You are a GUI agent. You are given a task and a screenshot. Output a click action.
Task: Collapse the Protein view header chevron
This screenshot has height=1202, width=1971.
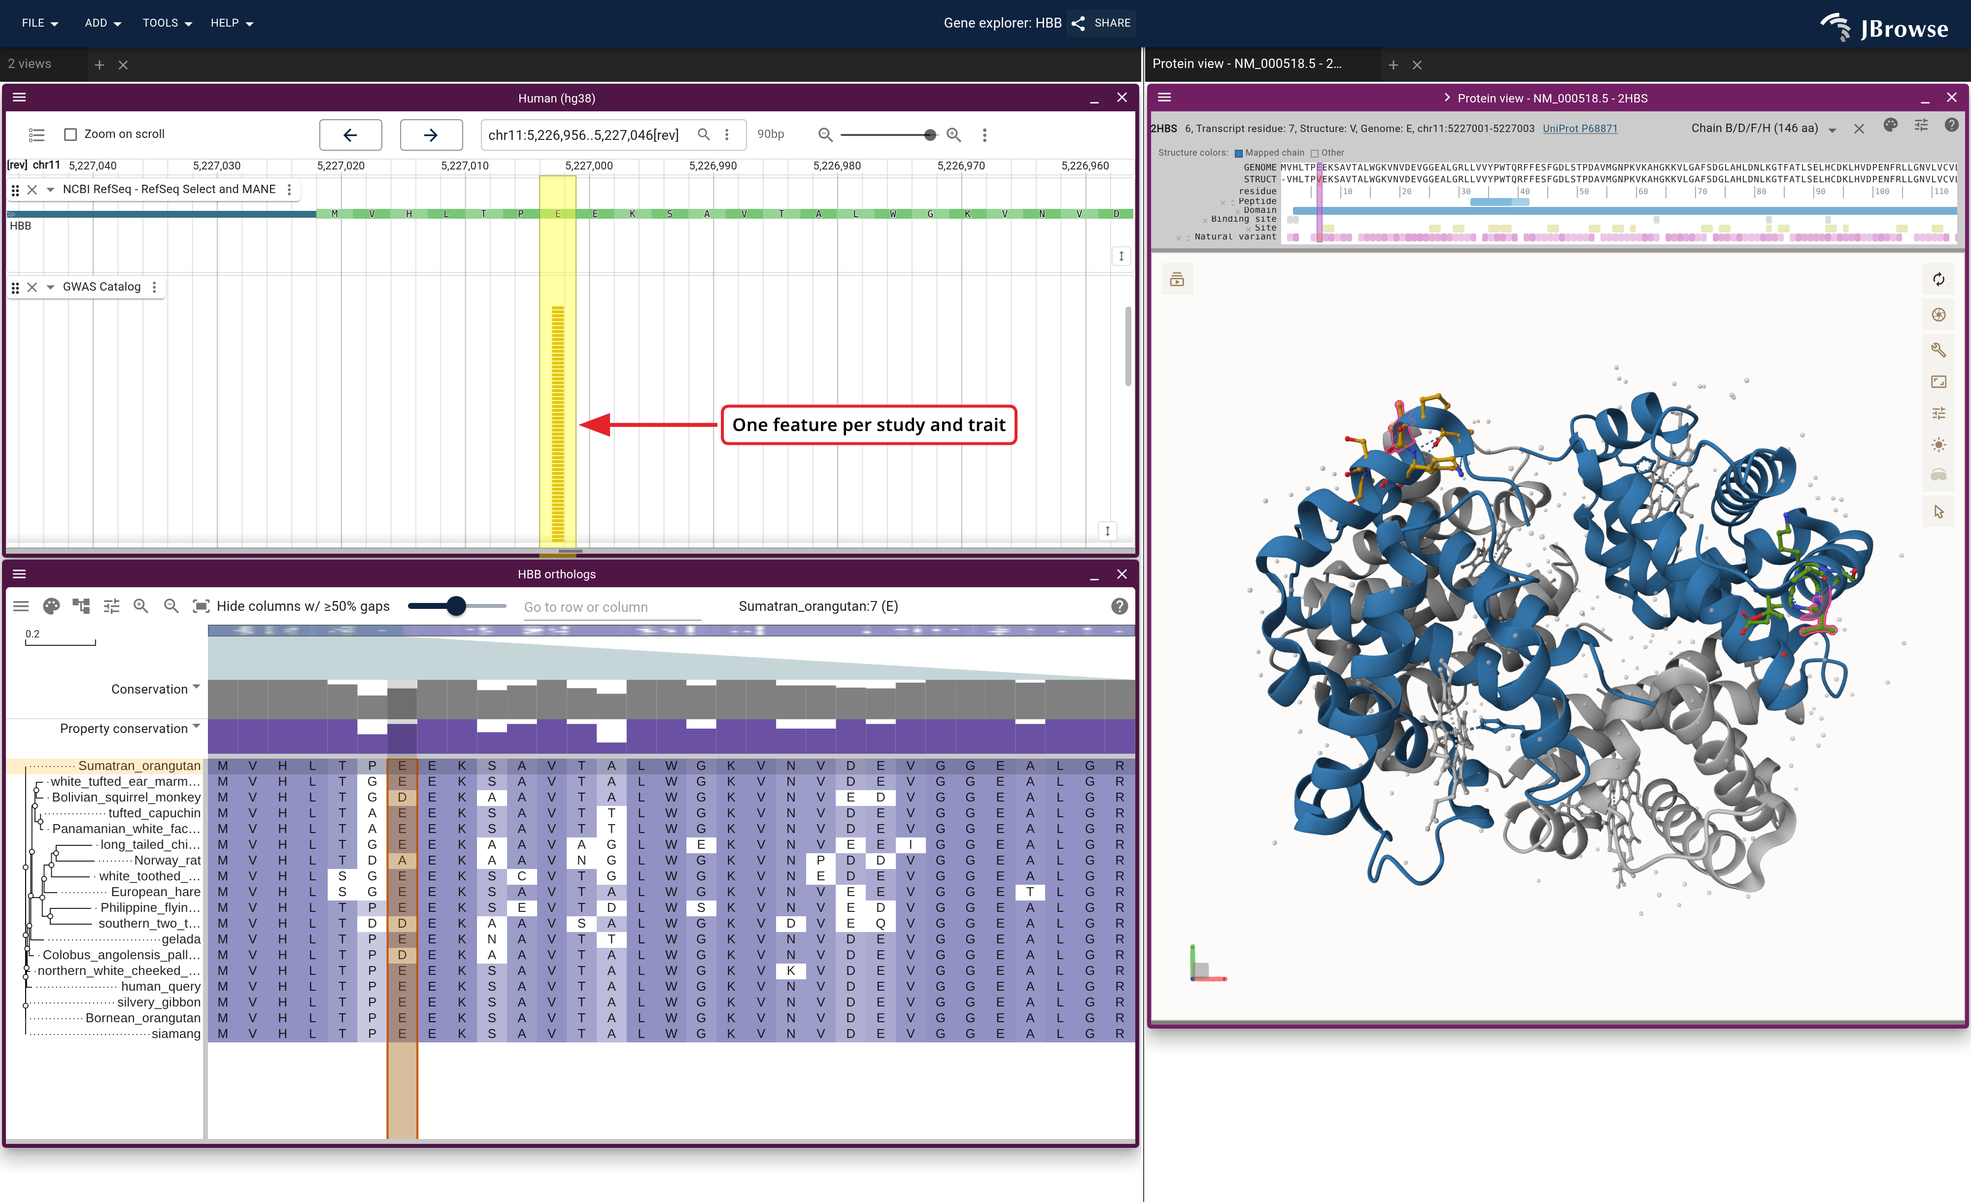[1447, 98]
